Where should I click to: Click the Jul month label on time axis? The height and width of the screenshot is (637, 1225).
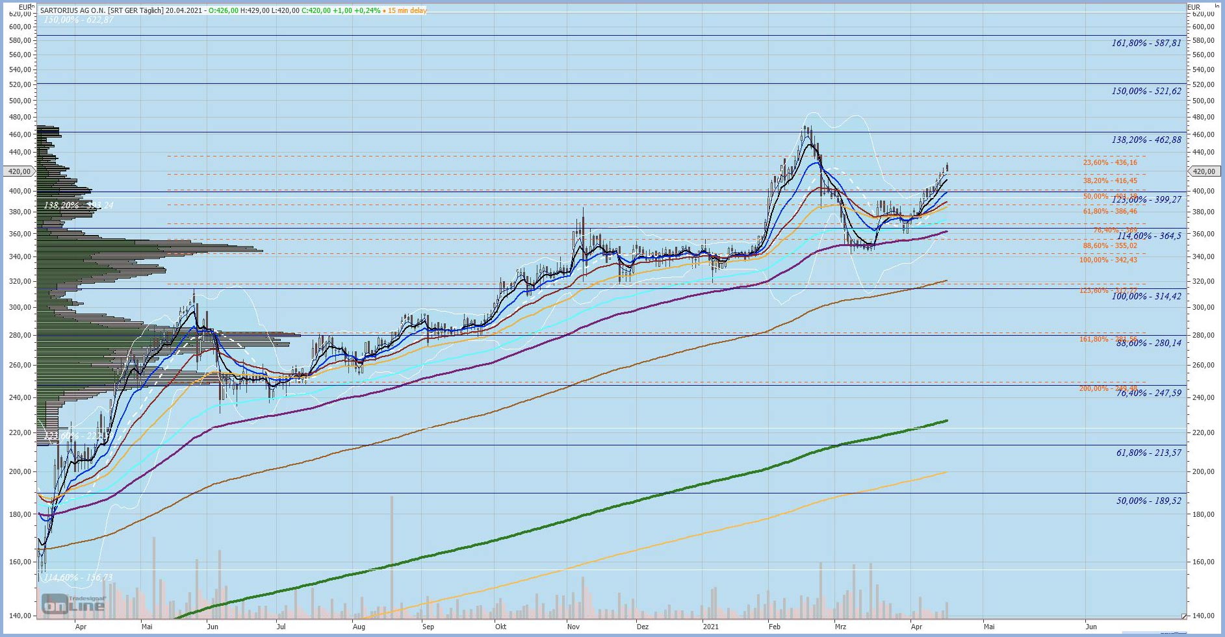click(x=281, y=627)
